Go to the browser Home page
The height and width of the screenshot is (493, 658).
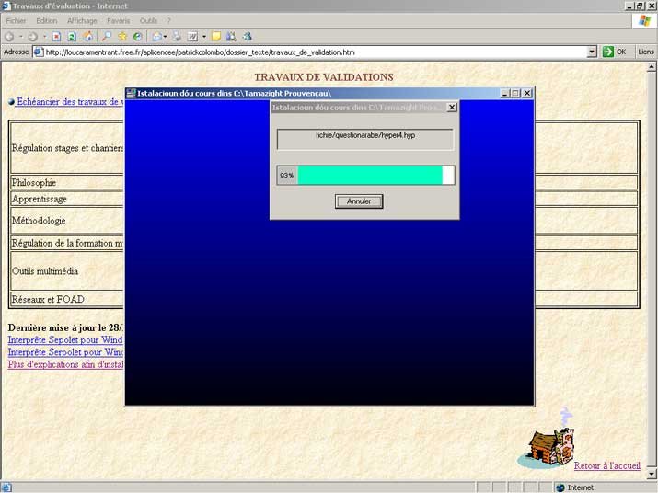tap(88, 37)
